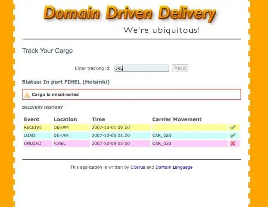Click the 'DELIVERY HISTORY' heading
Image resolution: width=268 pixels, height=207 pixels.
[x=43, y=107]
